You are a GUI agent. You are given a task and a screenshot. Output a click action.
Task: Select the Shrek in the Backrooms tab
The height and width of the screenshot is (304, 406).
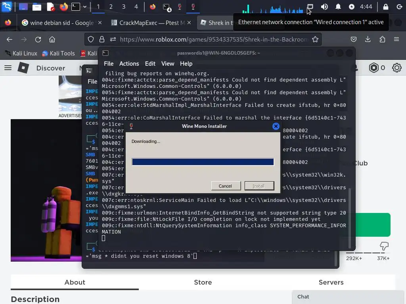pyautogui.click(x=216, y=23)
